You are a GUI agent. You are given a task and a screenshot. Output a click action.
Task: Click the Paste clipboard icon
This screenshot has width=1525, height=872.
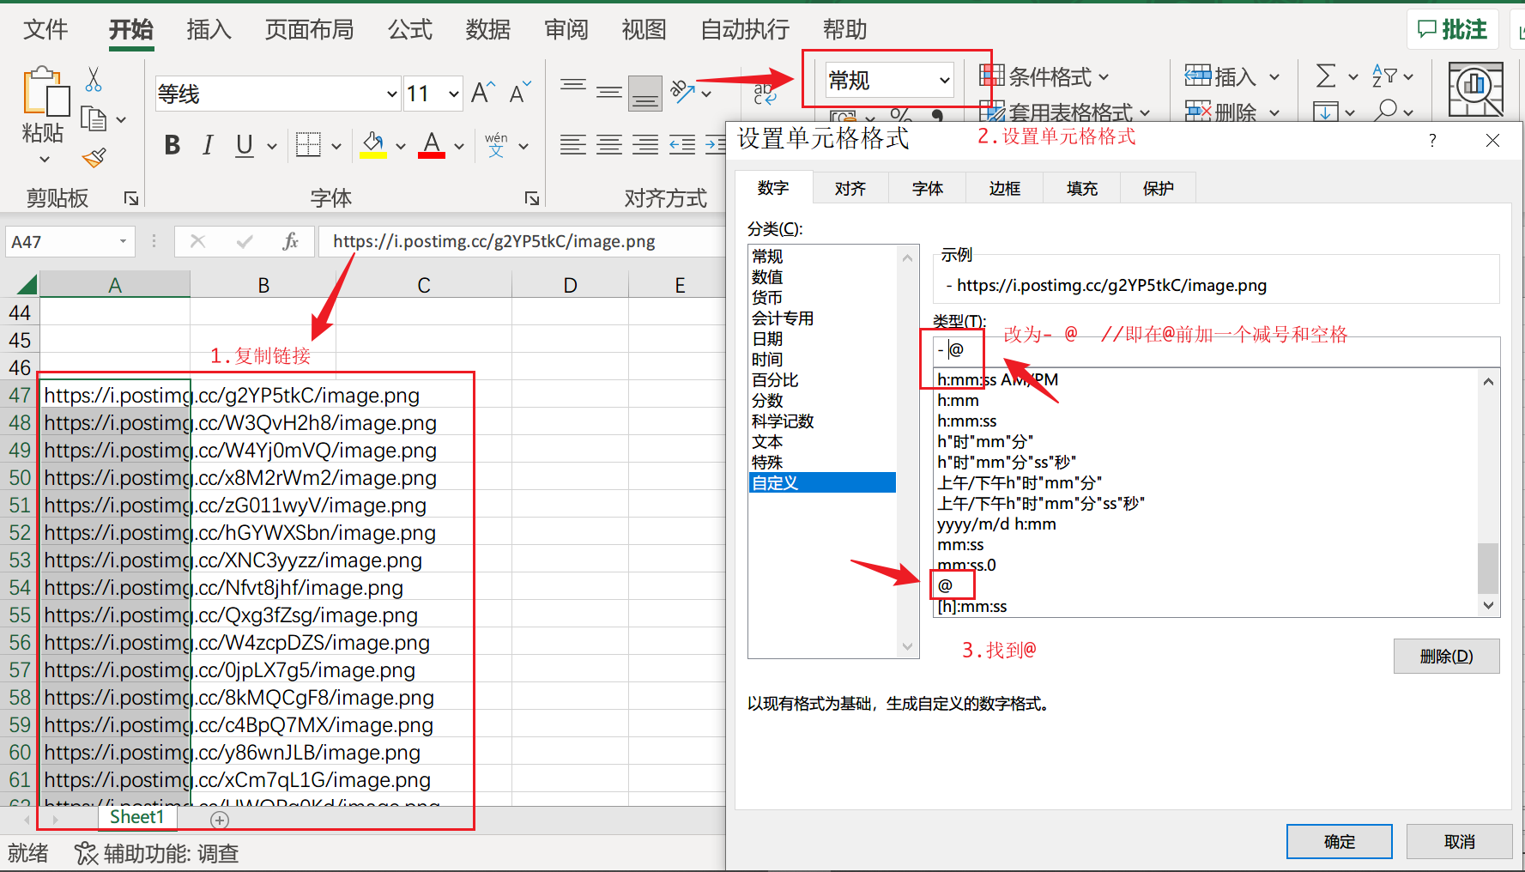[45, 91]
